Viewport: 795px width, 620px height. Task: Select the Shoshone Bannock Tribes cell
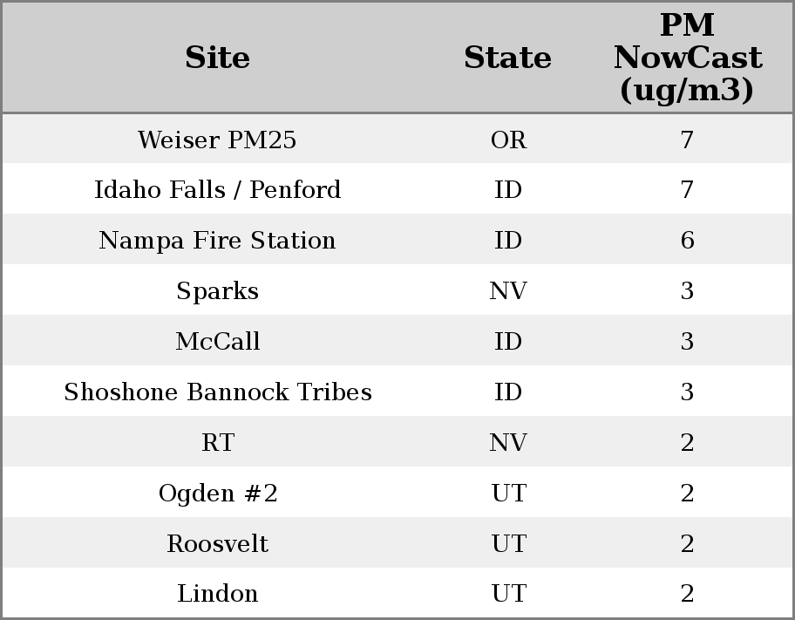tap(217, 392)
